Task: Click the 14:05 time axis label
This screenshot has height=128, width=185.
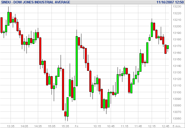Action: [x=24, y=126]
